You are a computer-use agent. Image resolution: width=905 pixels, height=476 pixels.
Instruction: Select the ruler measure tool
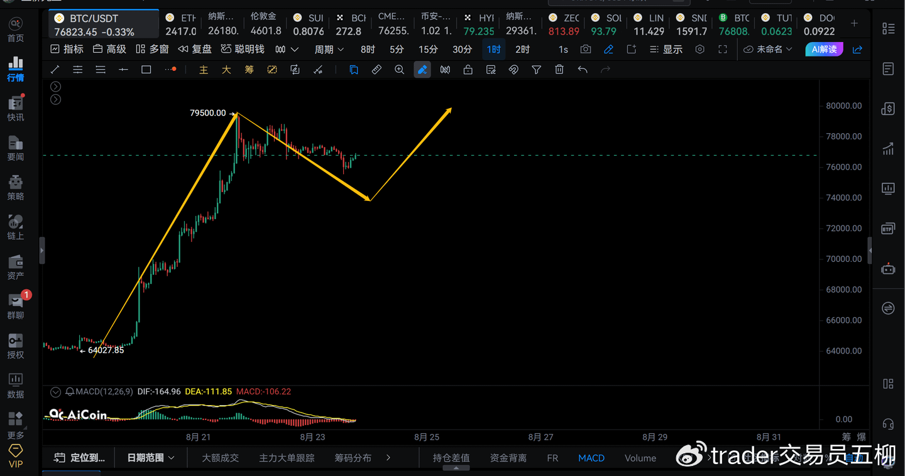376,70
